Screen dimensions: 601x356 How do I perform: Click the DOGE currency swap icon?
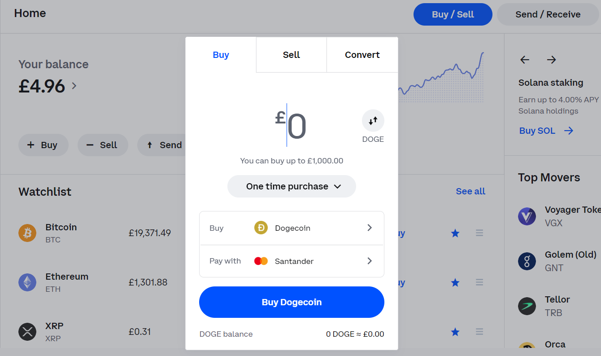[x=373, y=120]
